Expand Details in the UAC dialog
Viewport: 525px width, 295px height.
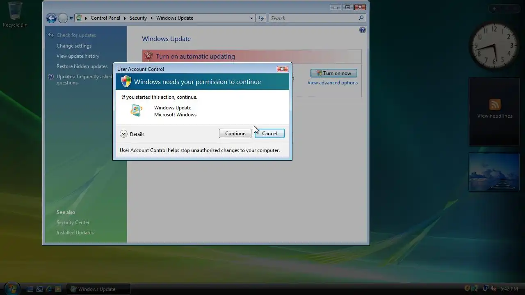click(x=132, y=134)
